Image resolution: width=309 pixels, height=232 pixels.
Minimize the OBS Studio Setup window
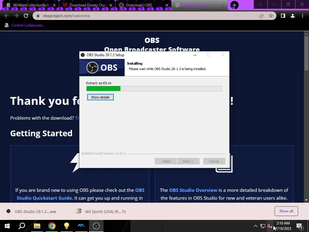pyautogui.click(x=195, y=55)
